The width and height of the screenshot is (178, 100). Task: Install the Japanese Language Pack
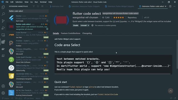pyautogui.click(x=46, y=87)
